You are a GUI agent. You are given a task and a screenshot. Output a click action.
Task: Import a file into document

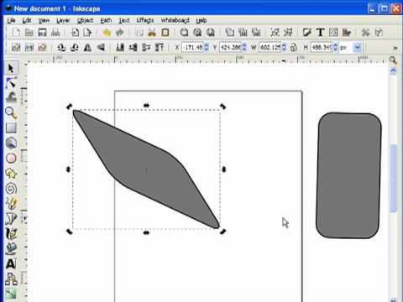pos(75,33)
